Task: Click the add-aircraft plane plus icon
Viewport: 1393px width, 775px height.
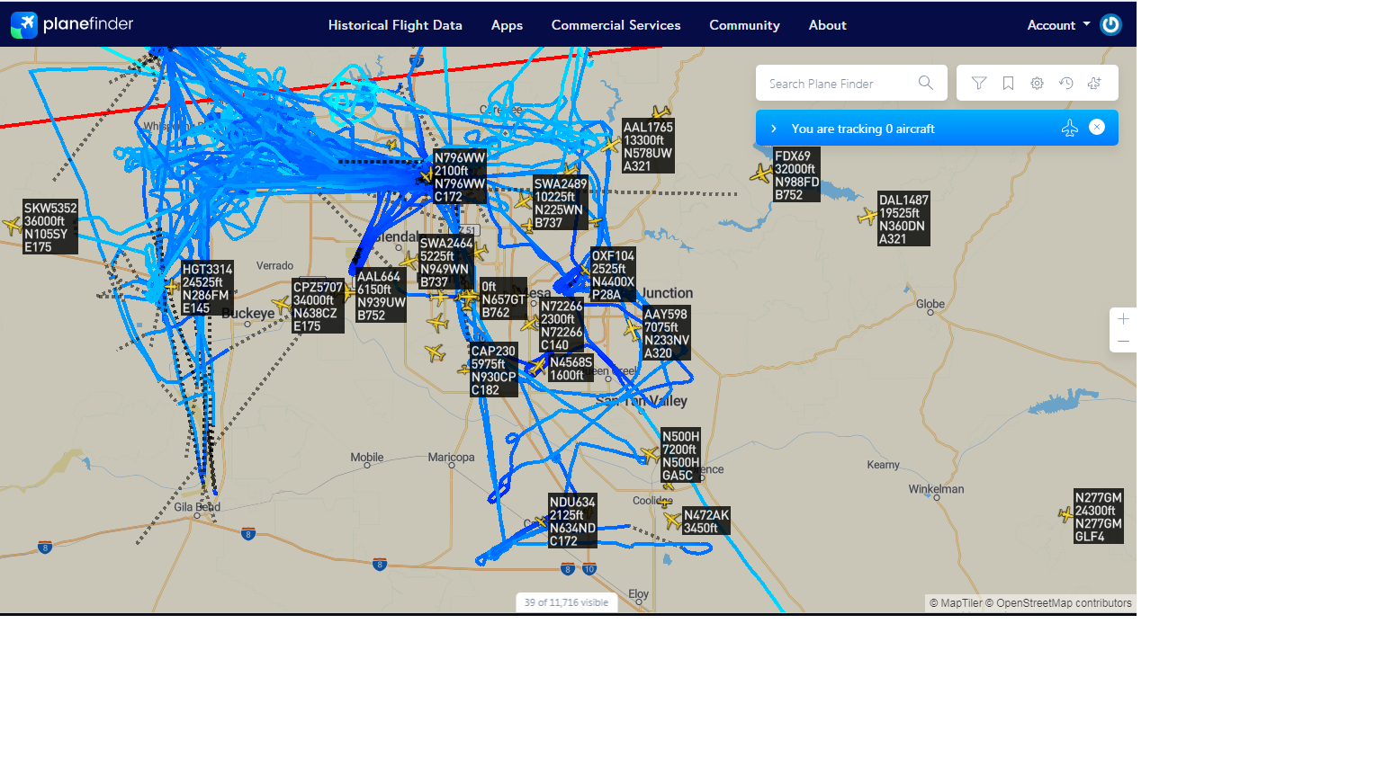Action: click(1094, 84)
